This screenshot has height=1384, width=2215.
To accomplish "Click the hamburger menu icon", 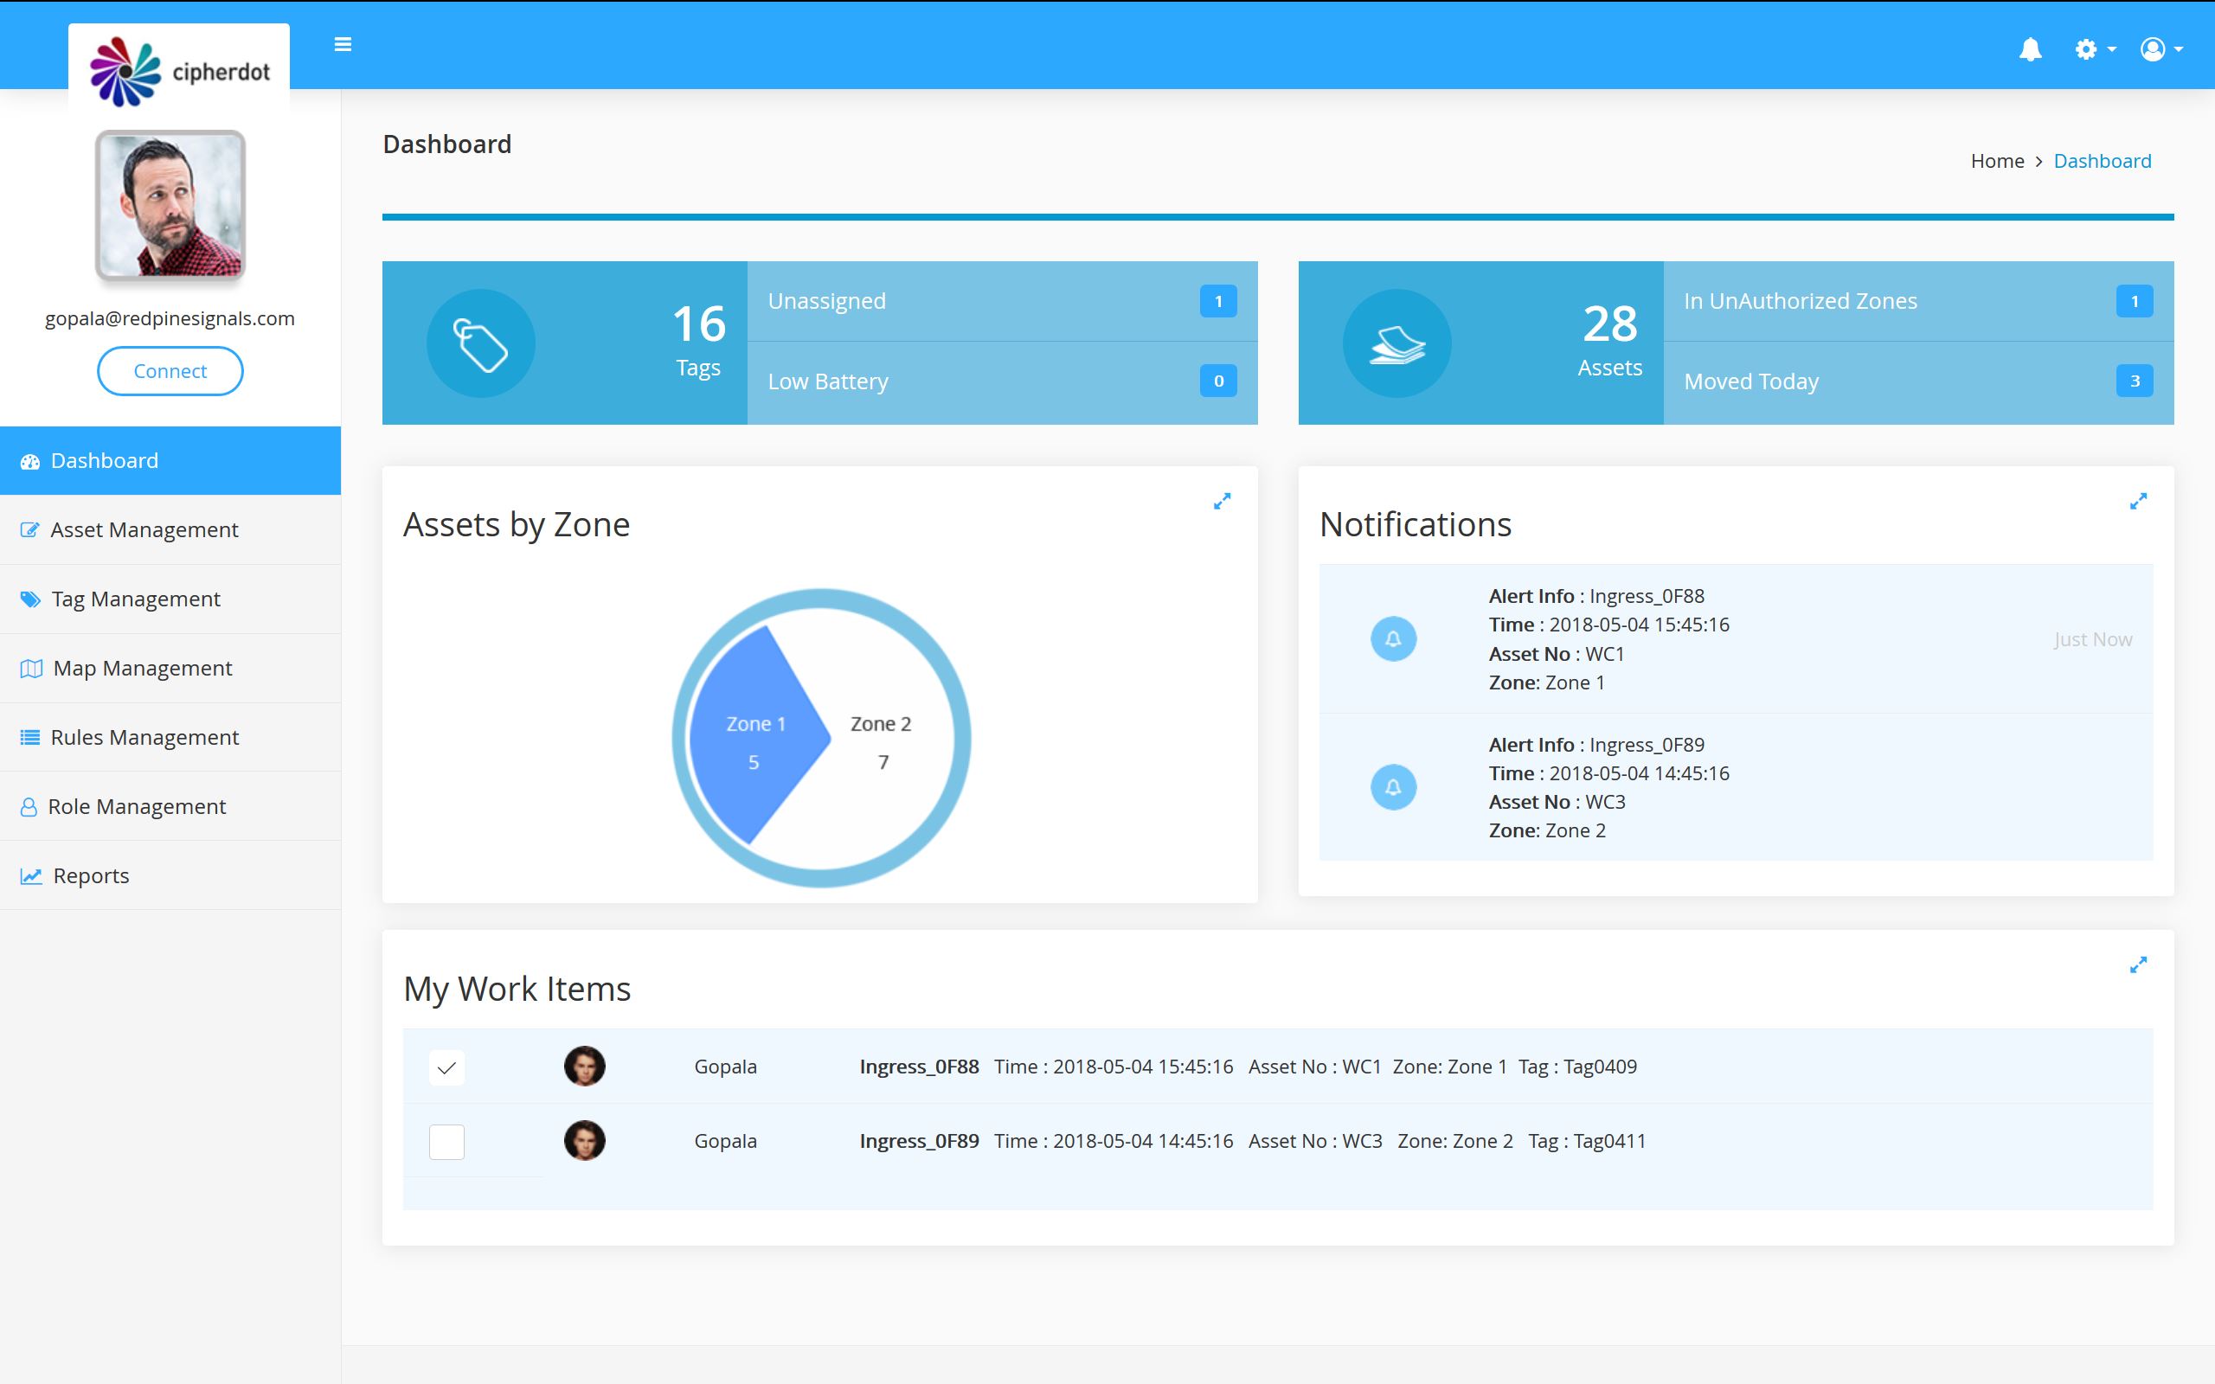I will coord(343,45).
